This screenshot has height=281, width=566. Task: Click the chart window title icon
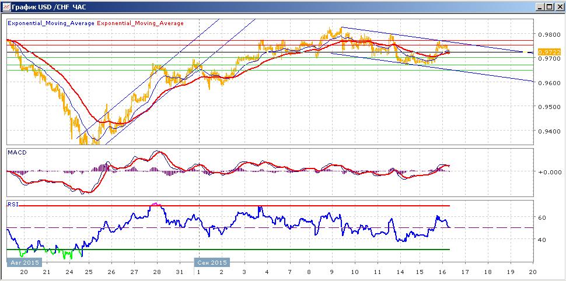[x=6, y=7]
